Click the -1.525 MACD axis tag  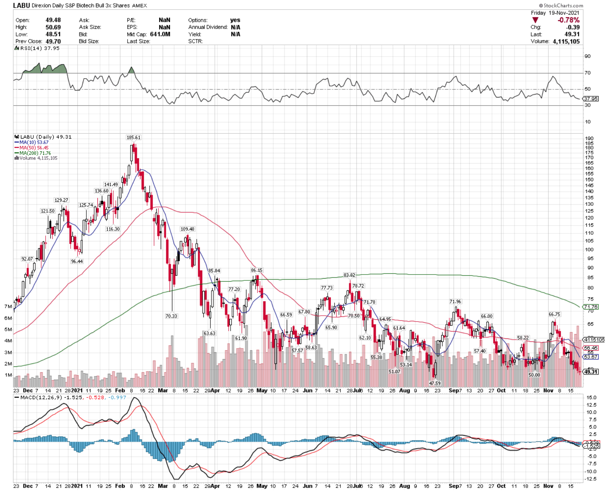pyautogui.click(x=592, y=446)
